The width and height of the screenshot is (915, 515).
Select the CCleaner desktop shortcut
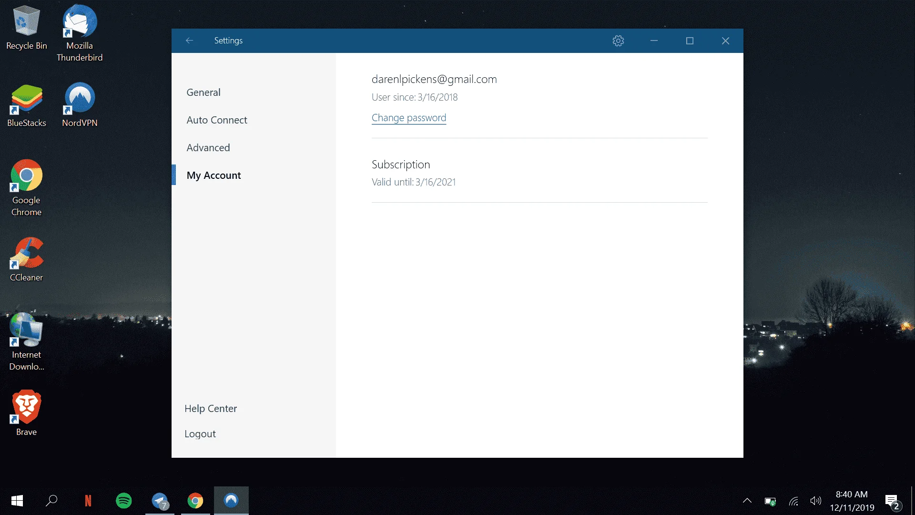(27, 259)
